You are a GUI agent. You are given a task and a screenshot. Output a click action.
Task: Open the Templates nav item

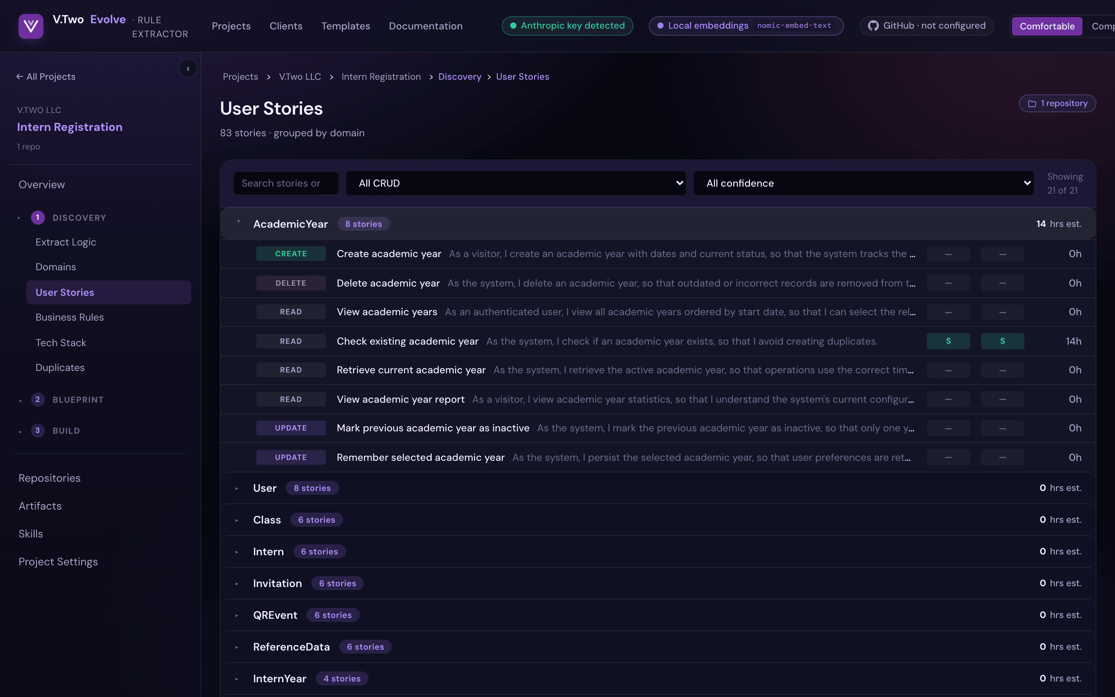[x=346, y=26]
